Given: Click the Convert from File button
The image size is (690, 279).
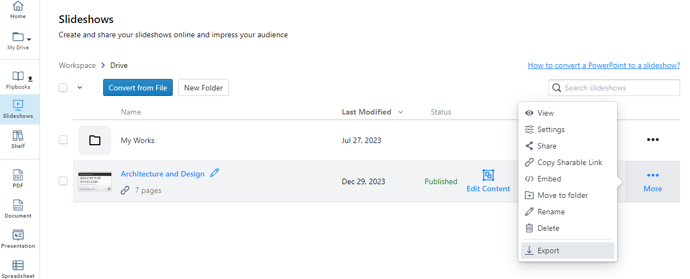Looking at the screenshot, I should (138, 88).
